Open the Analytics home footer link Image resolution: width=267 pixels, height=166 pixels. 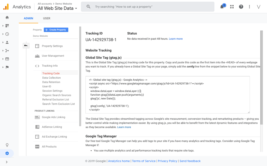[x=119, y=161]
